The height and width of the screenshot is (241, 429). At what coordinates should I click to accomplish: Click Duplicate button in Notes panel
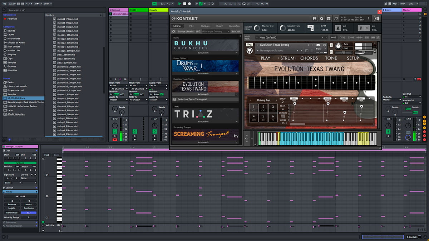29,208
